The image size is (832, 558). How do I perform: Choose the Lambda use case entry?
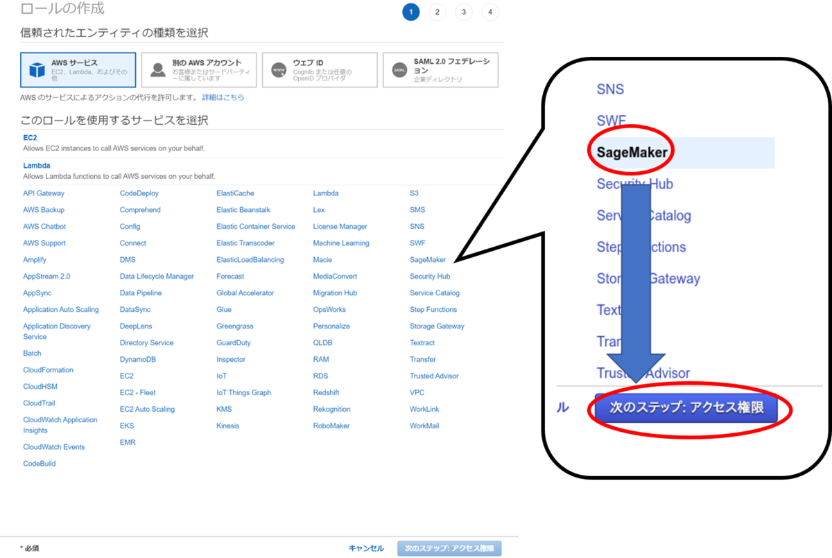coord(37,165)
